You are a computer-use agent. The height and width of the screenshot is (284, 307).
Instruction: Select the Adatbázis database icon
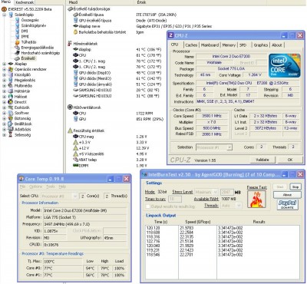coord(11,130)
